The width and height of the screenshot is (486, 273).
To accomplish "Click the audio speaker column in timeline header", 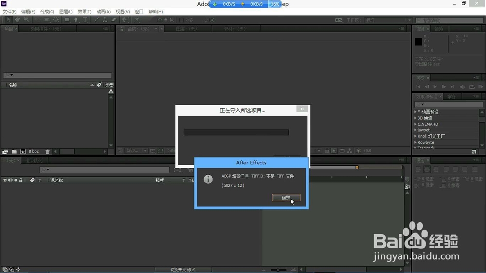I will pyautogui.click(x=10, y=180).
